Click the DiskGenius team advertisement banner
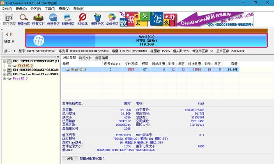 pyautogui.click(x=187, y=19)
